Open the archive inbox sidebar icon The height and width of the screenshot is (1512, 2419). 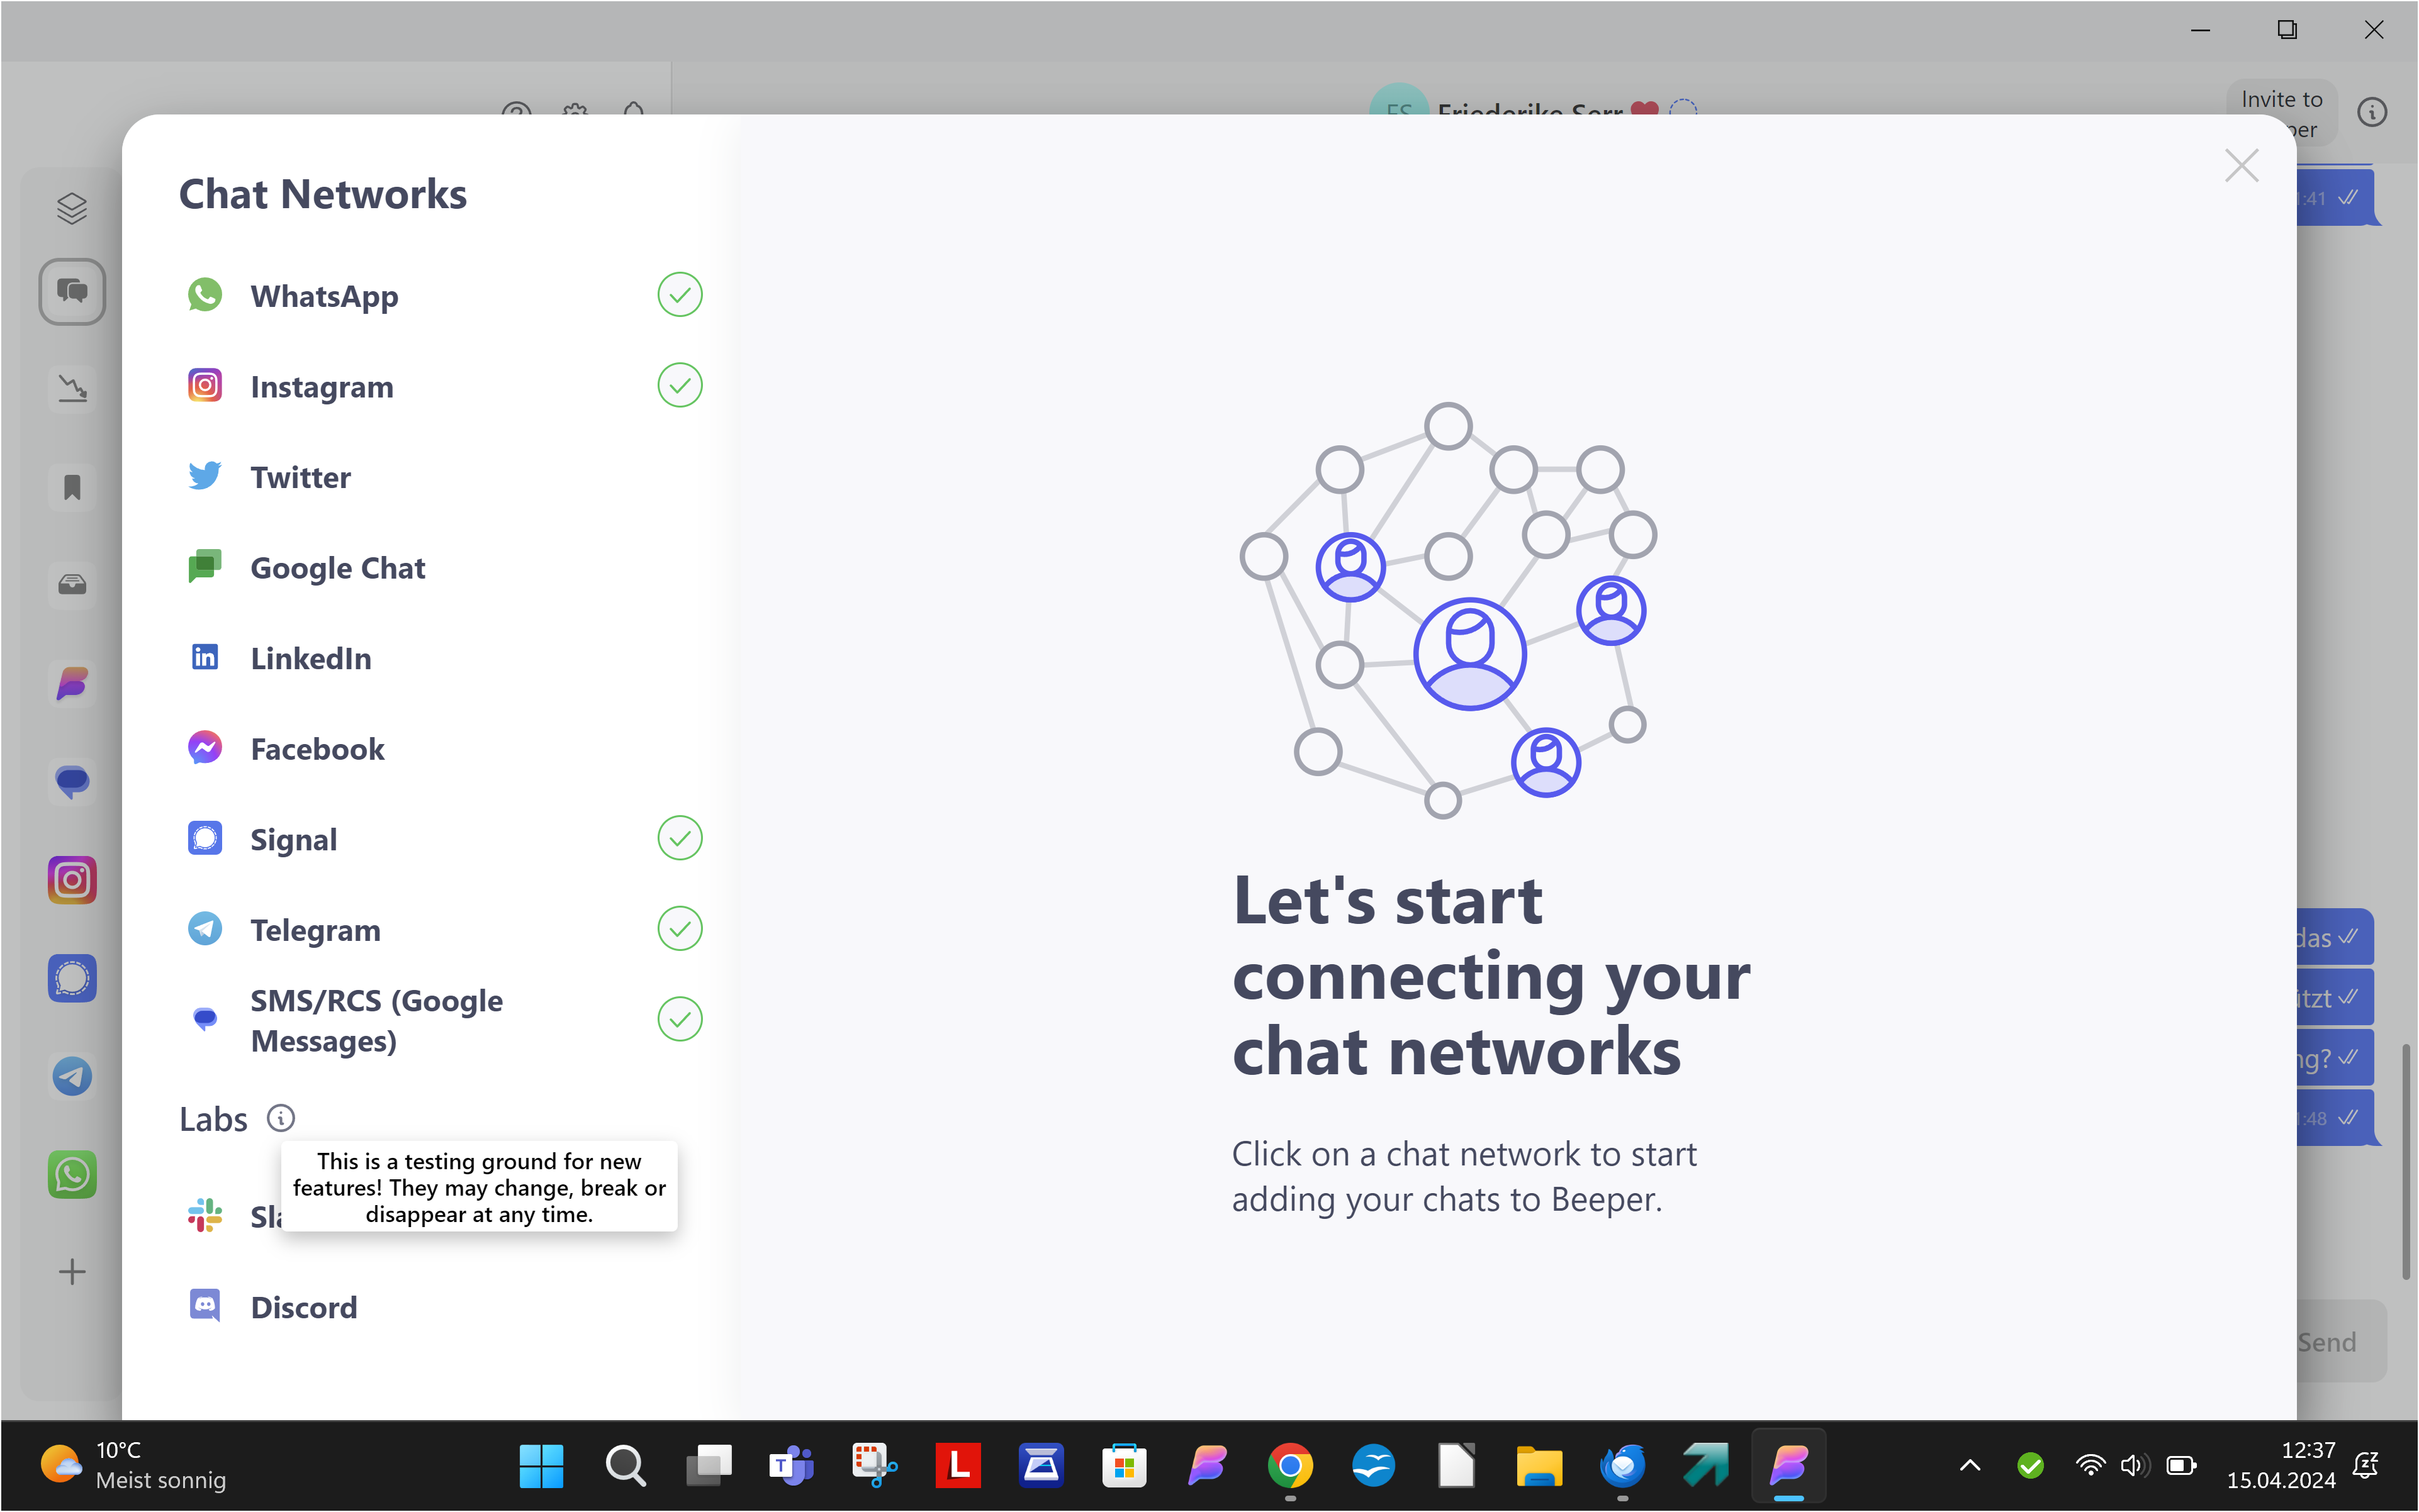(72, 584)
